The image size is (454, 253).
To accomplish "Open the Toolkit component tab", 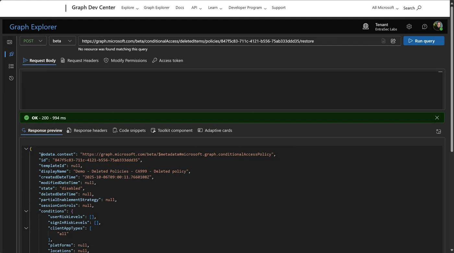I will 172,130.
